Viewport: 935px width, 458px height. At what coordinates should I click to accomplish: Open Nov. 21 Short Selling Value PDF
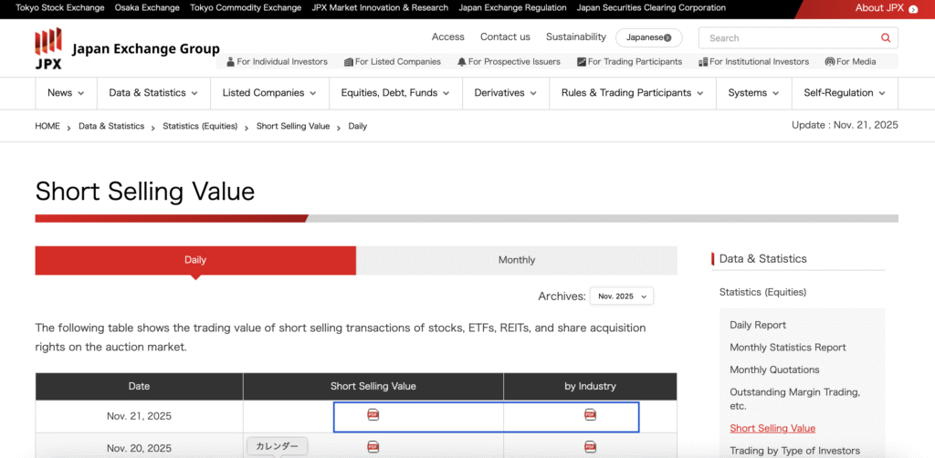[x=373, y=415]
